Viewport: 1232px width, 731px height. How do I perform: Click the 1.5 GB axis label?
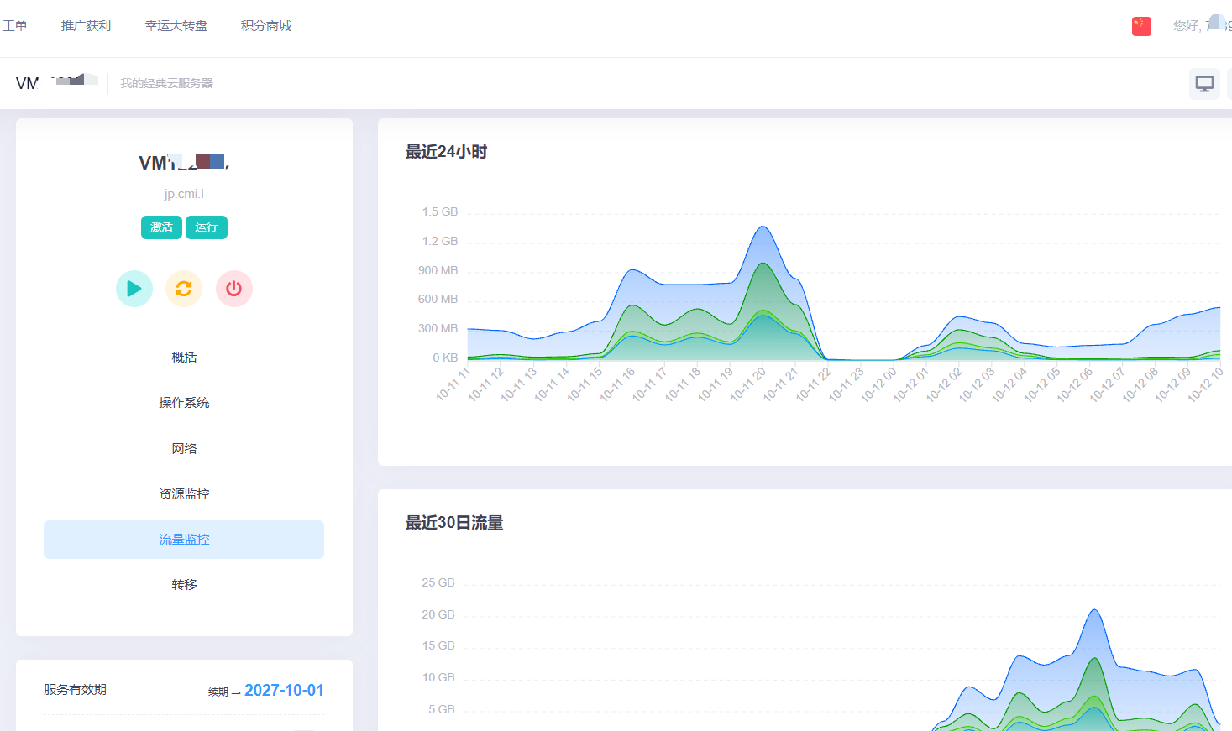coord(440,211)
